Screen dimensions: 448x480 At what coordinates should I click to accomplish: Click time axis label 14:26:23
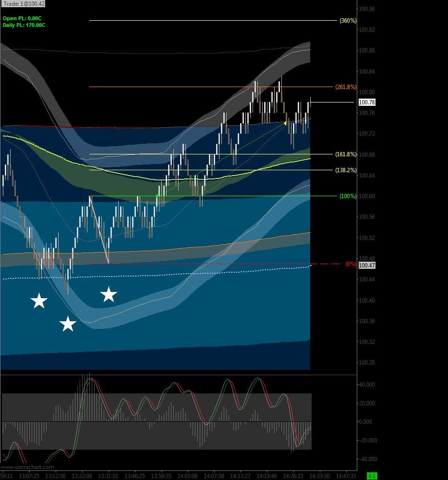coord(293,476)
